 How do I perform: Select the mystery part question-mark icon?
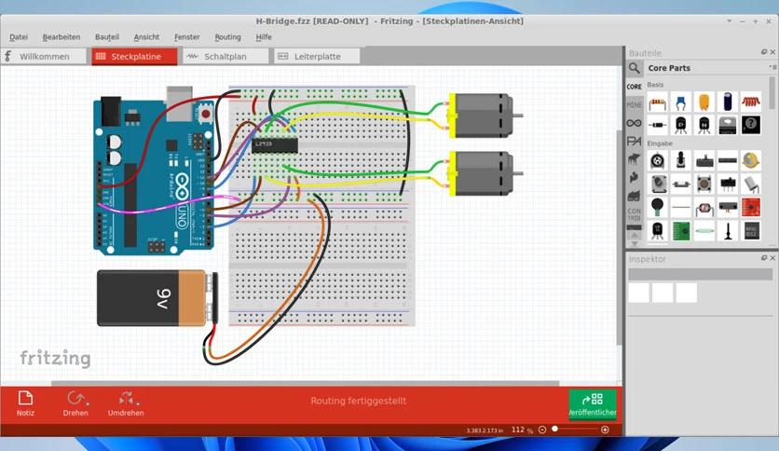point(751,125)
